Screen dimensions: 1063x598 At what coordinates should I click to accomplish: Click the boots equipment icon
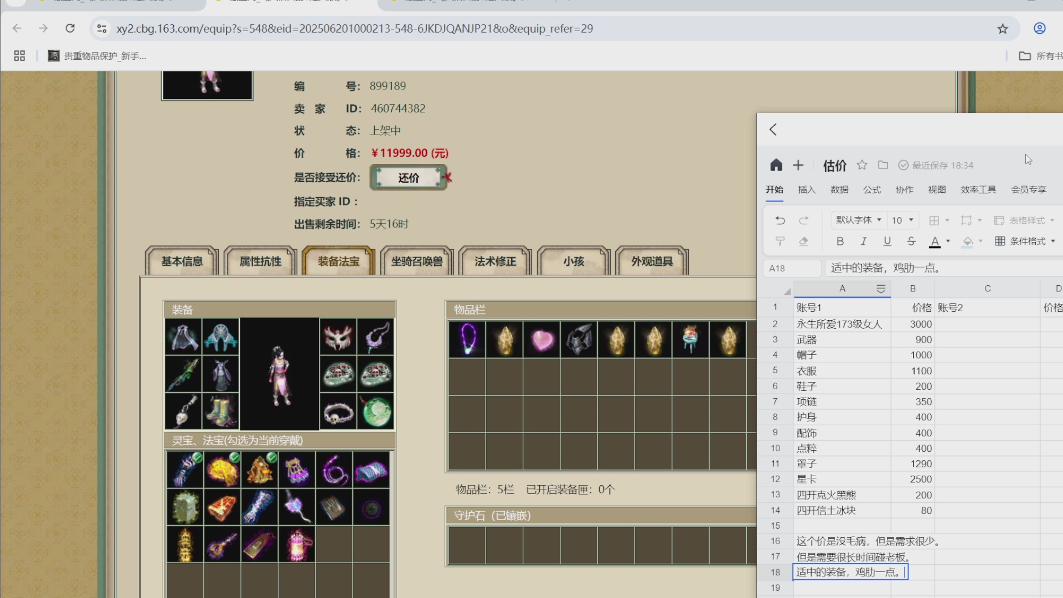pos(220,412)
